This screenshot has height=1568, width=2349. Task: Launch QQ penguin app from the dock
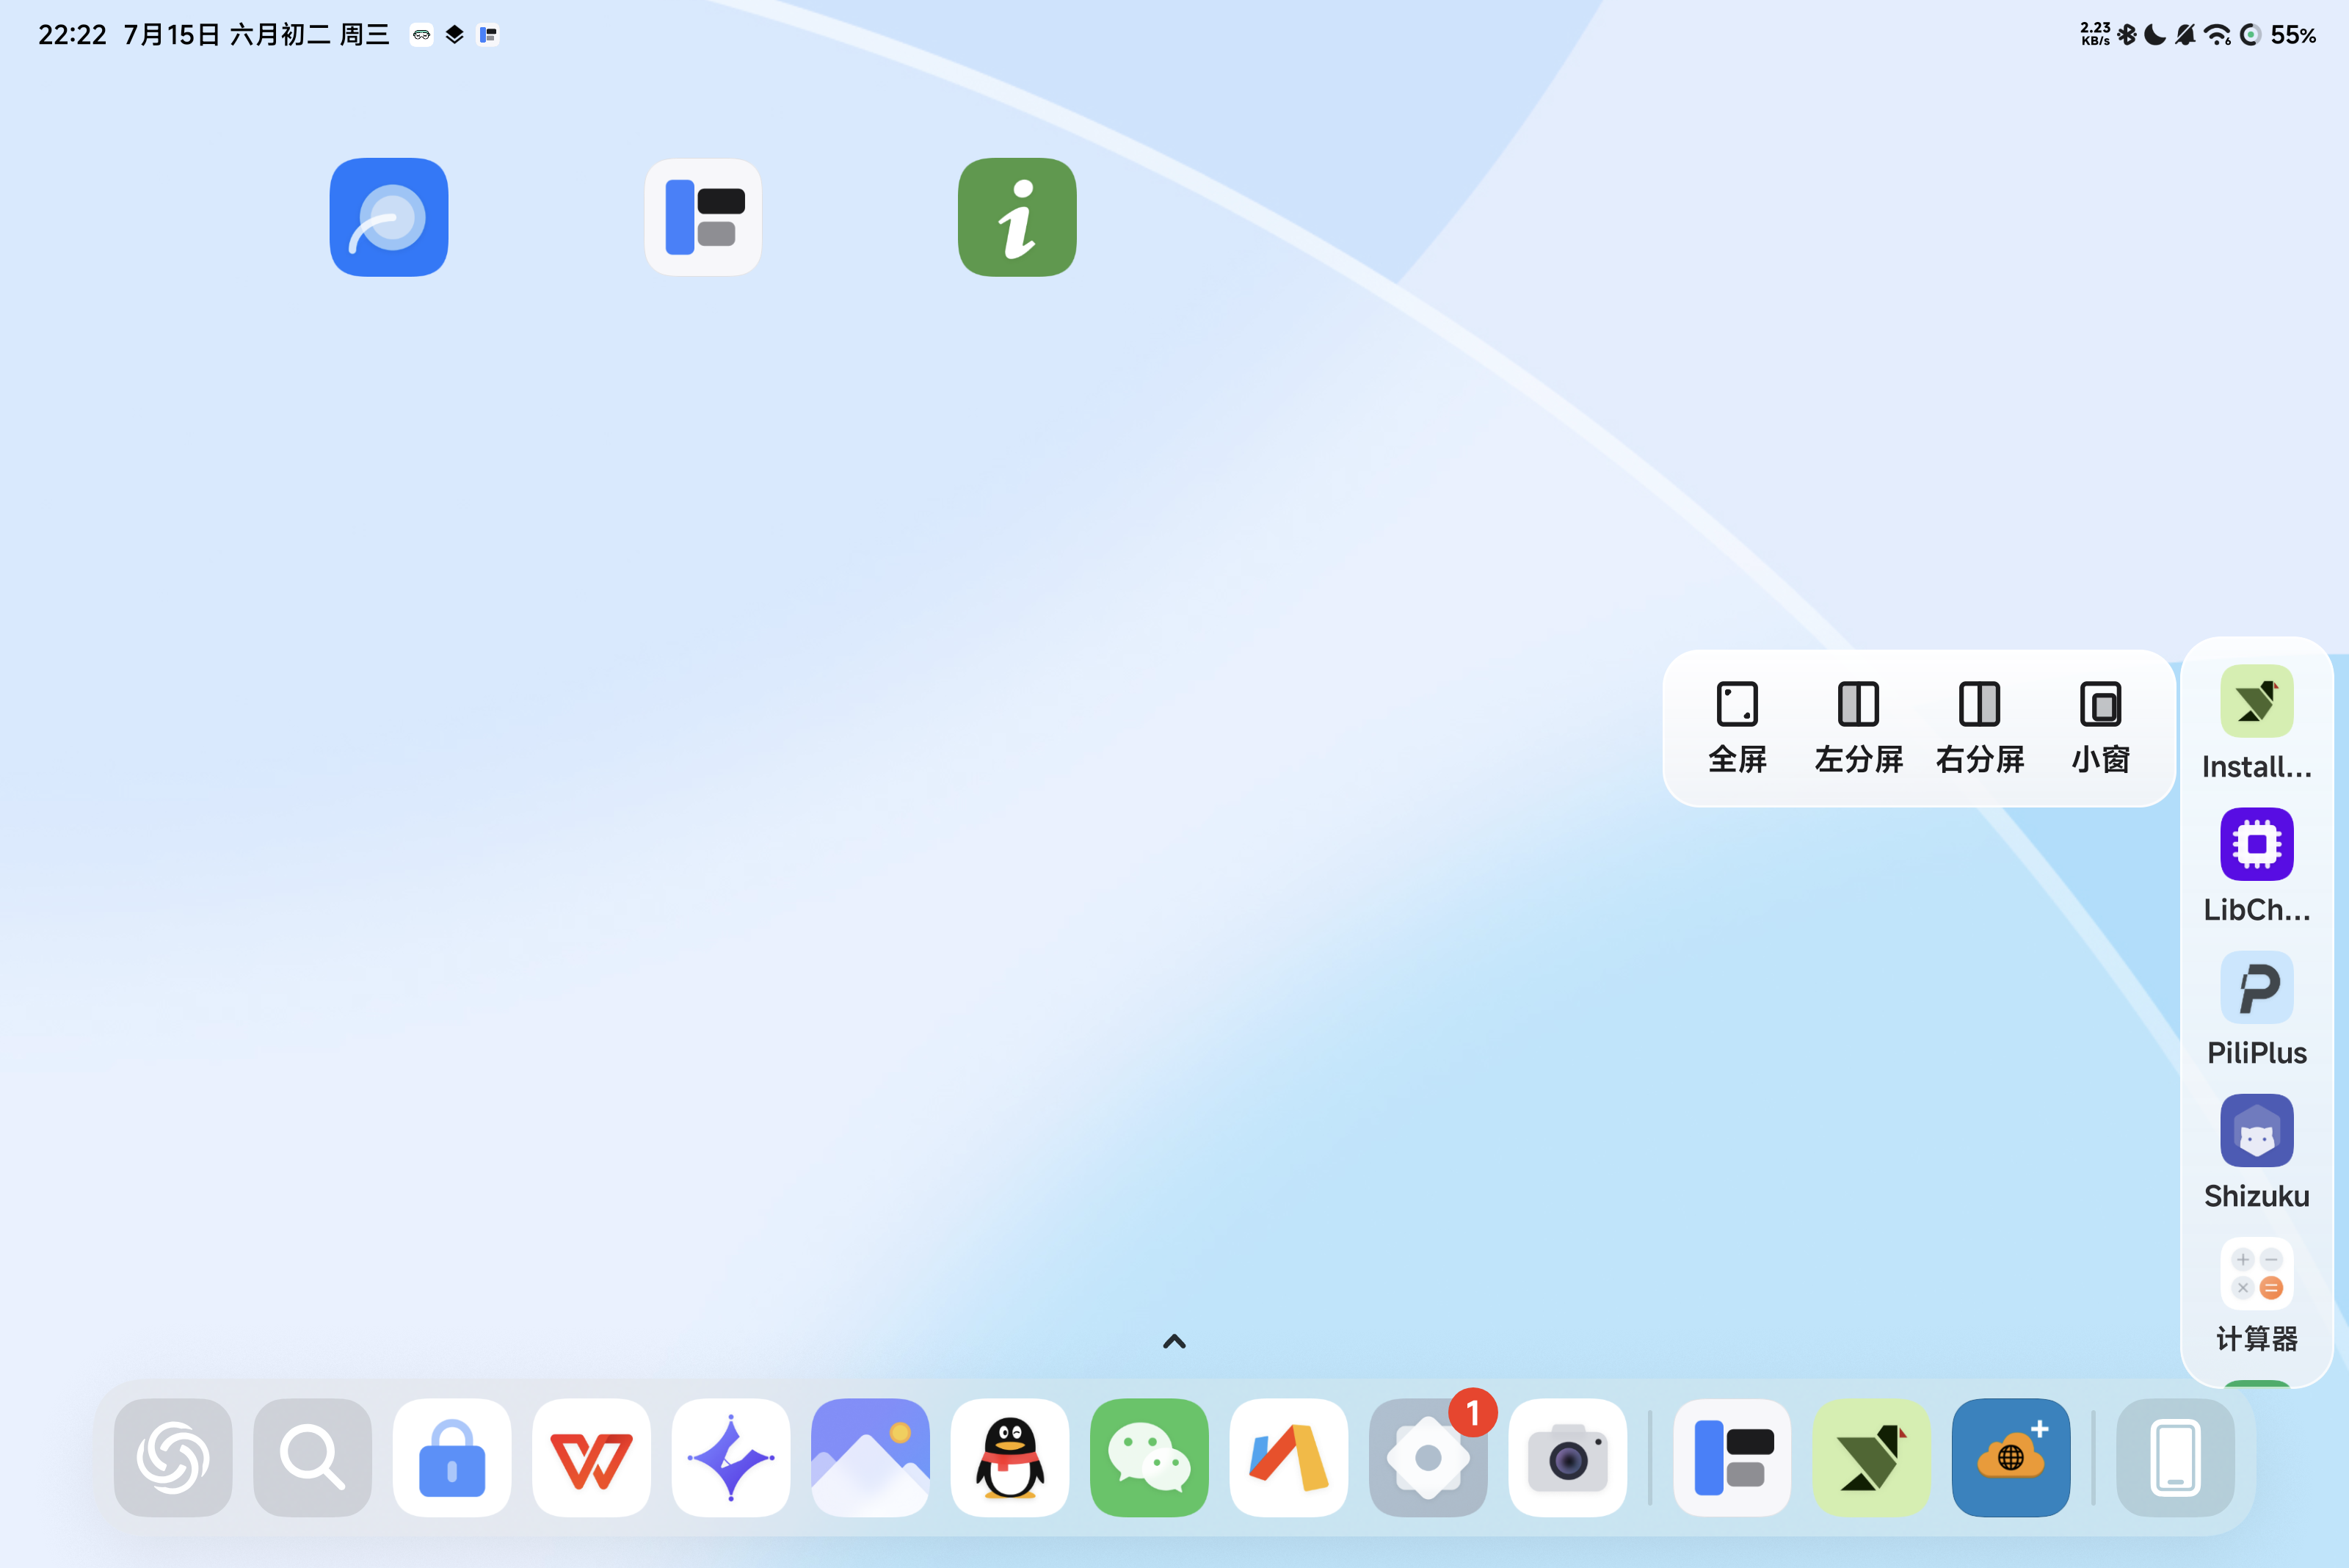(1010, 1457)
